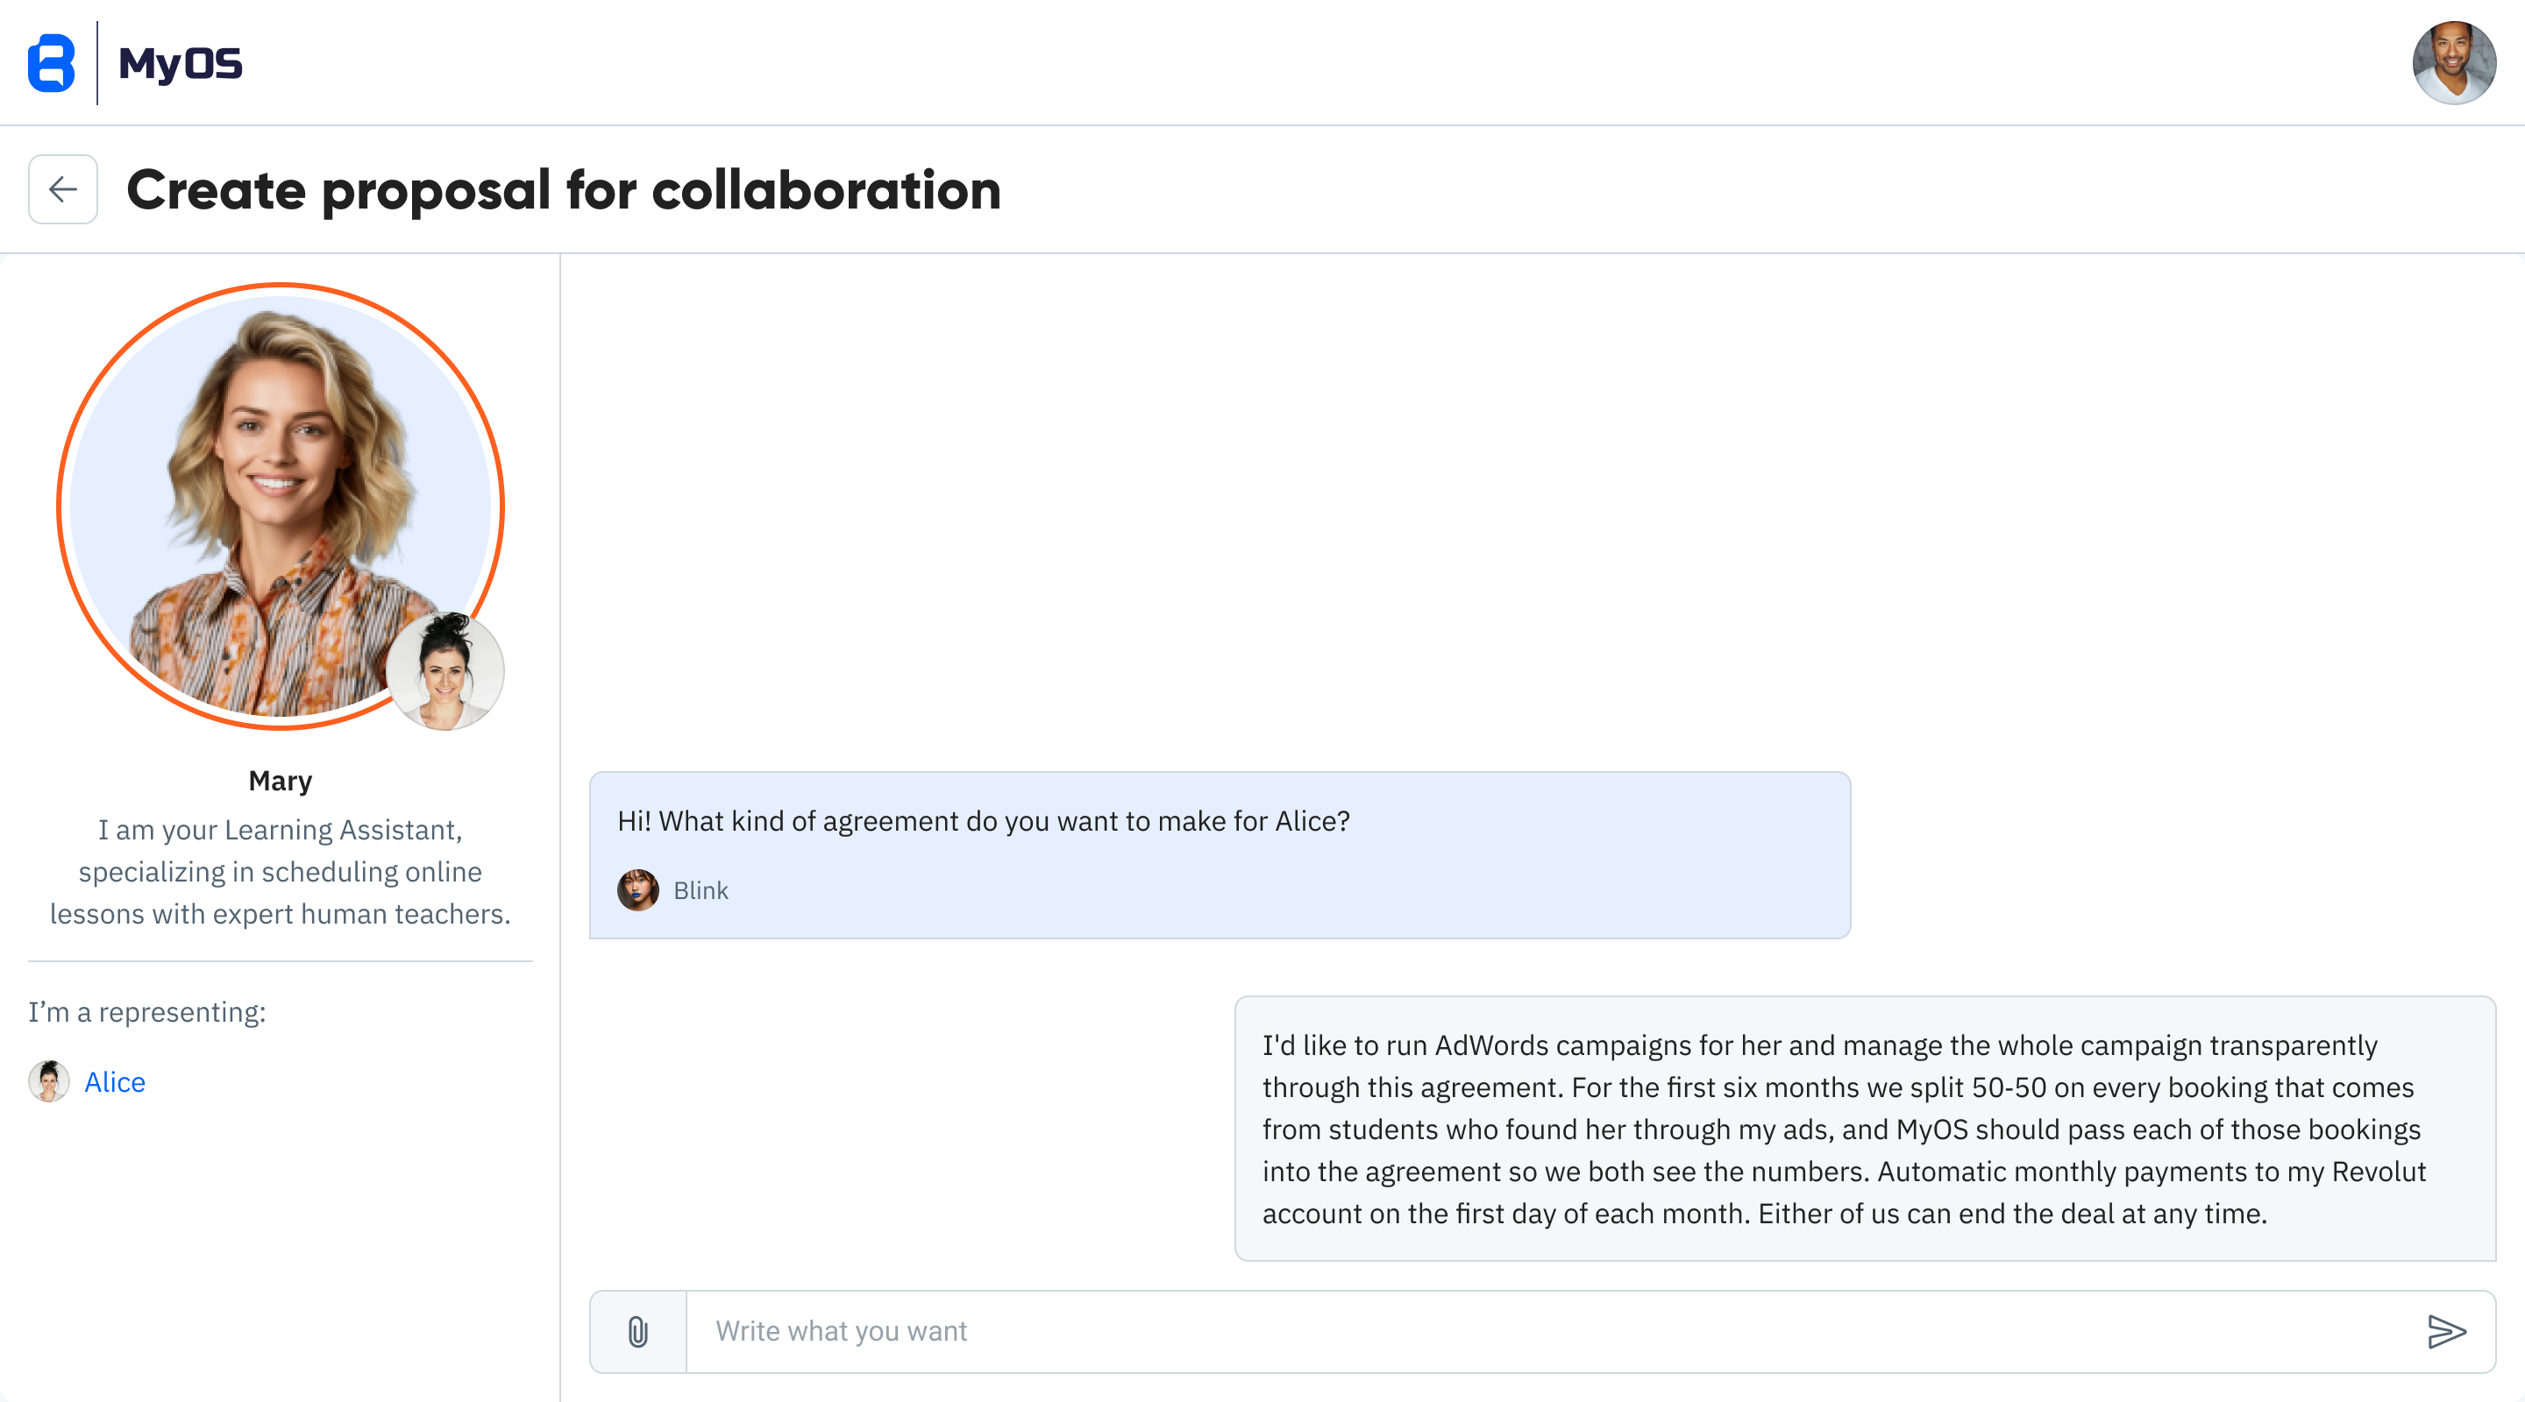Image resolution: width=2525 pixels, height=1402 pixels.
Task: Open the MyOS home wordmark
Action: 181,65
